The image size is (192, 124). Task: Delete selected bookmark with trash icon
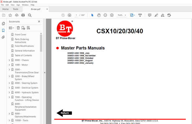point(18,28)
